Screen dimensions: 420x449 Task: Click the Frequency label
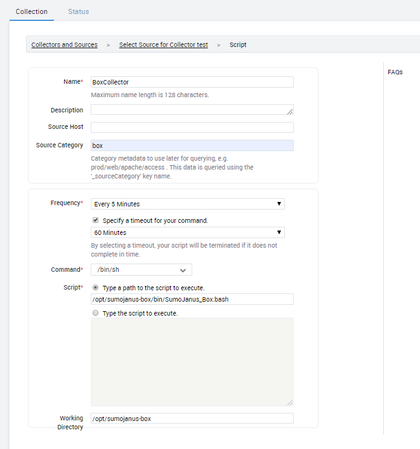pyautogui.click(x=67, y=203)
